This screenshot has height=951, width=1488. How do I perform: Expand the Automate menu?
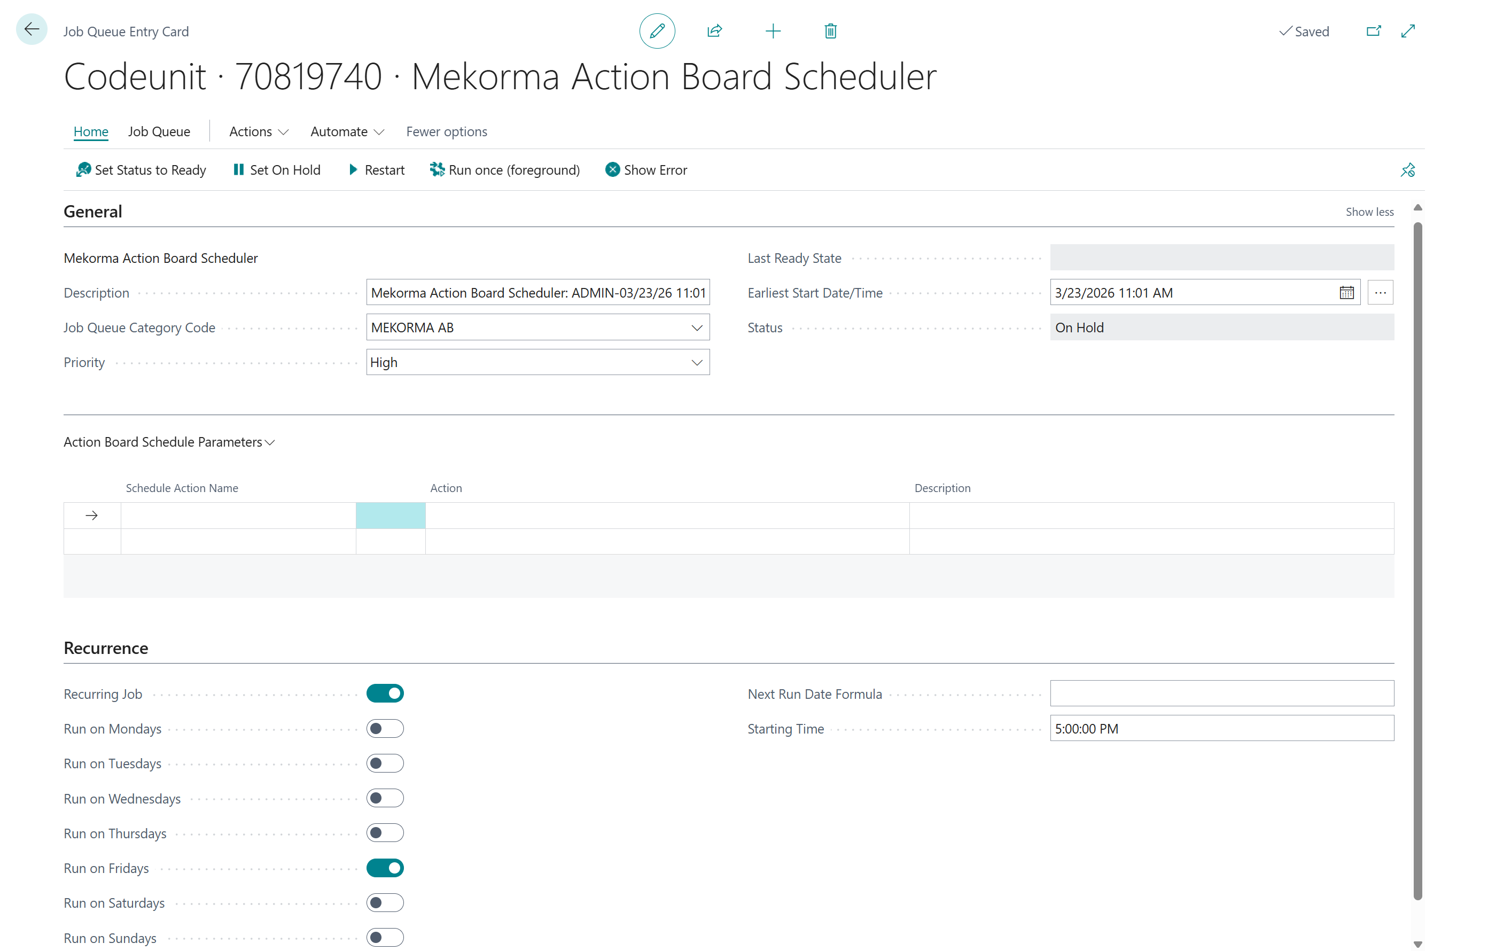tap(347, 131)
